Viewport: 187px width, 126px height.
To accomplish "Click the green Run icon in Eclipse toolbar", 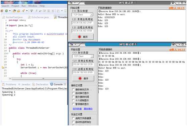I will point(6,11).
